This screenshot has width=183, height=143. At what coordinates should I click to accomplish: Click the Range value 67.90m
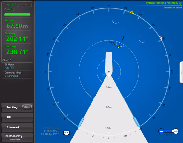click(17, 26)
